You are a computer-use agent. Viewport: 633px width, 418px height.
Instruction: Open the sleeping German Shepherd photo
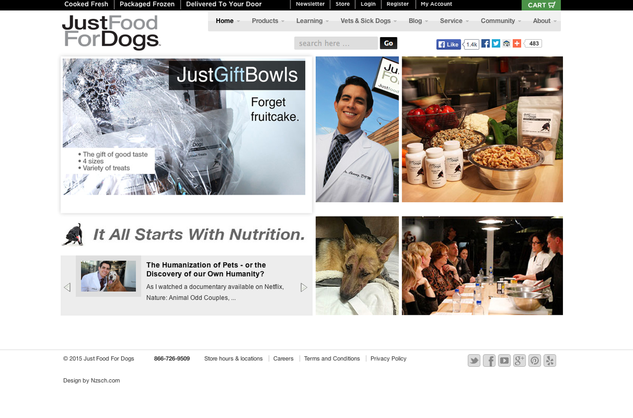tap(357, 266)
